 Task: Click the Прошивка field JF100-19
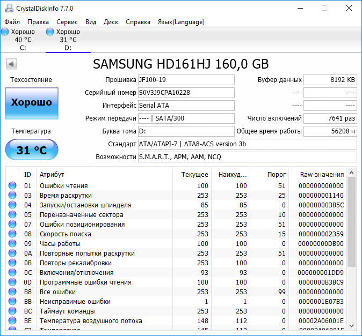click(x=186, y=80)
